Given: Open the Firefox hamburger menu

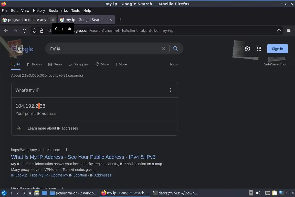Looking at the screenshot, I should 289,31.
